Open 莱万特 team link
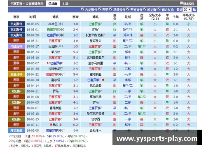The image size is (206, 149). [x=56, y=52]
